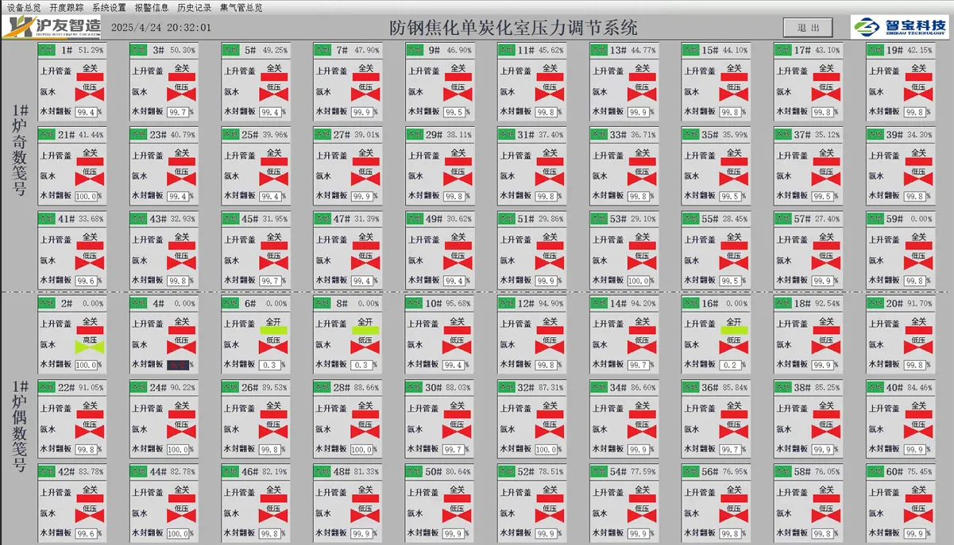Click the red 全关 riser cover indicator of 19#
This screenshot has width=954, height=545.
918,77
